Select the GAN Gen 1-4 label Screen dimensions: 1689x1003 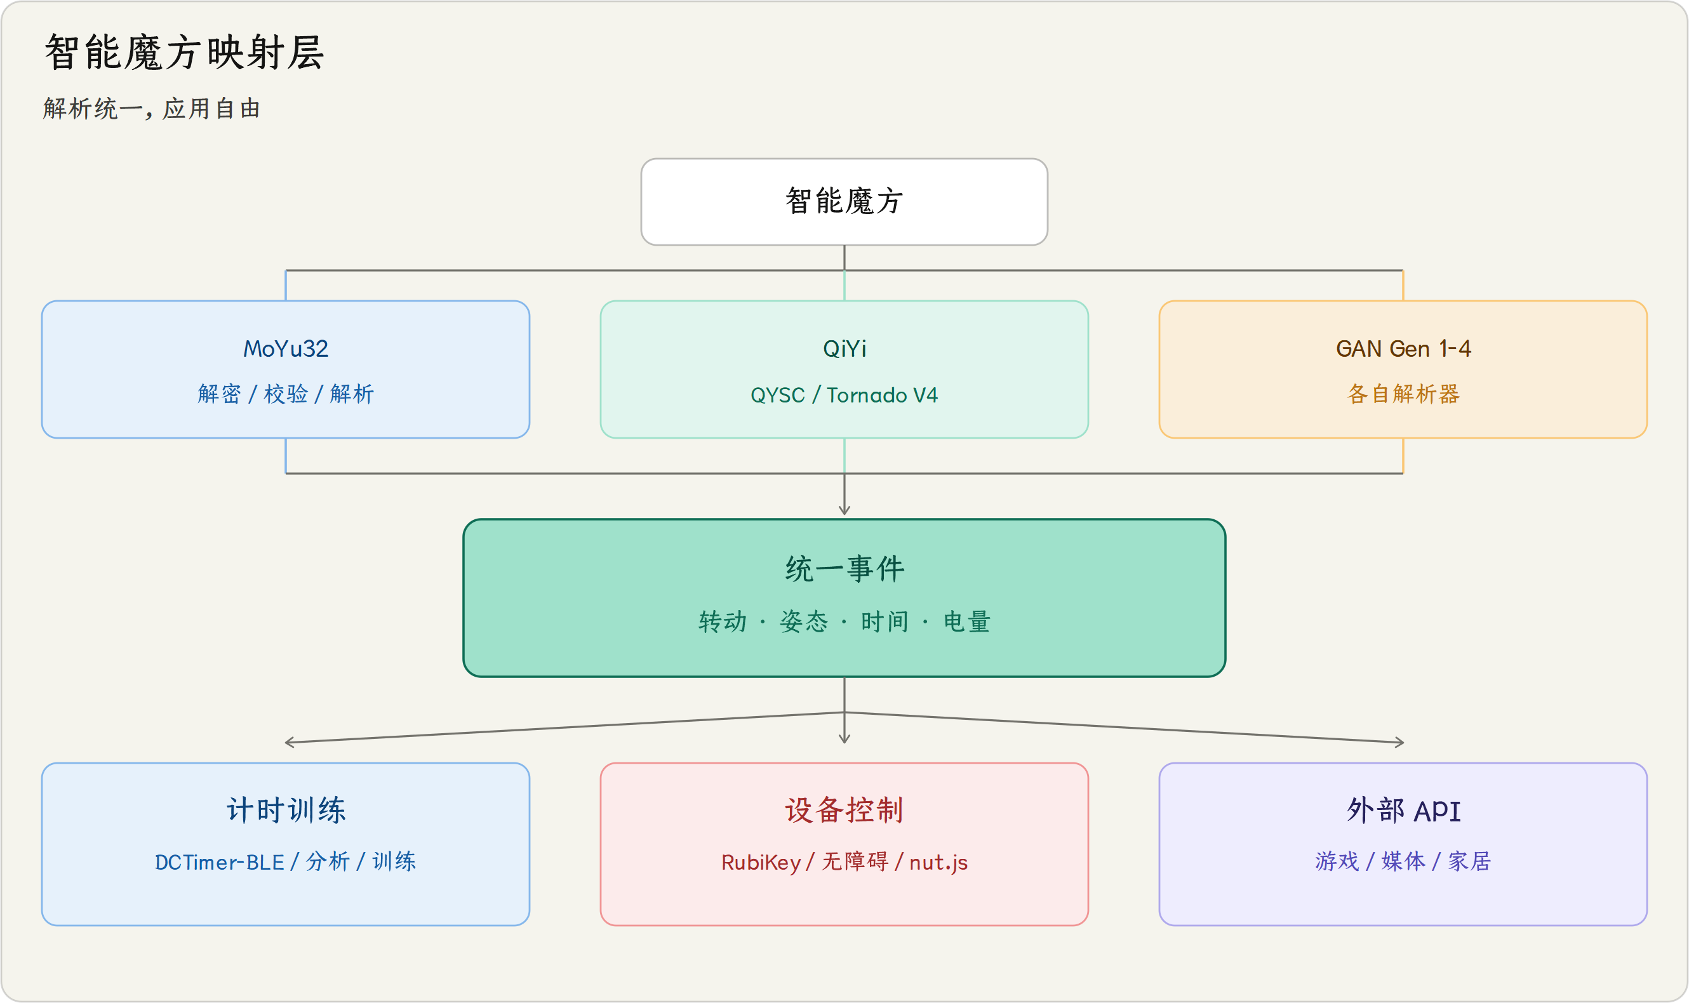(1403, 349)
